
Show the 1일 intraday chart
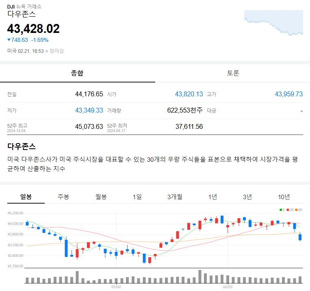click(137, 197)
